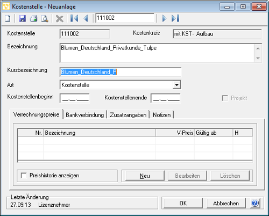Screen dimensions: 269x216
Task: Minimize the Kostenstelle window
Action: (x=227, y=7)
